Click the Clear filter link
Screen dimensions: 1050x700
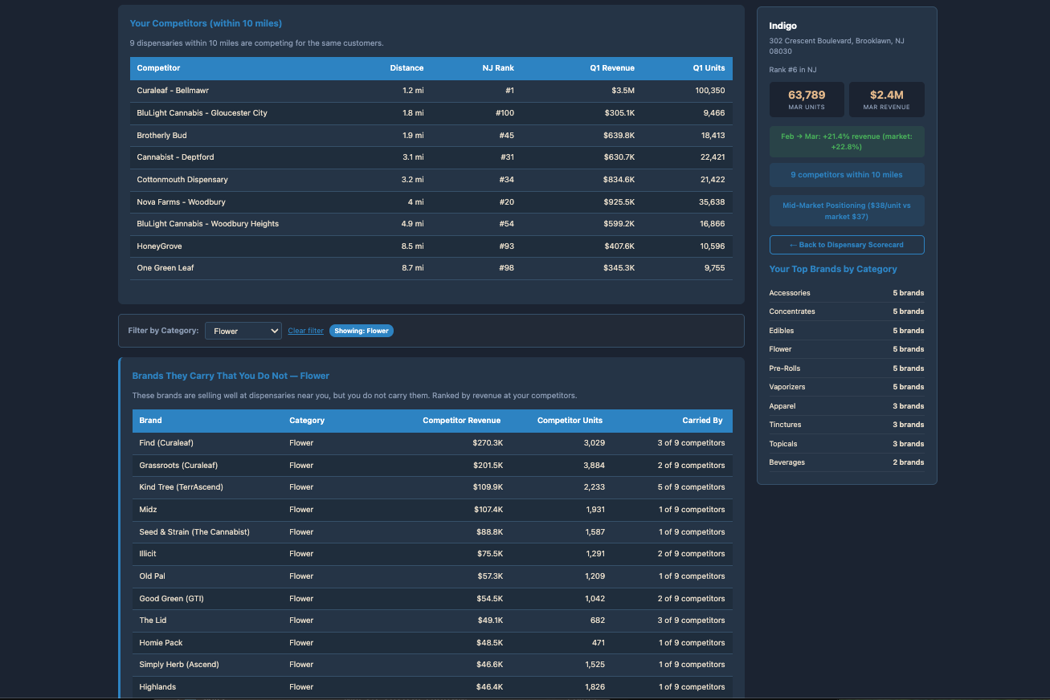(306, 331)
